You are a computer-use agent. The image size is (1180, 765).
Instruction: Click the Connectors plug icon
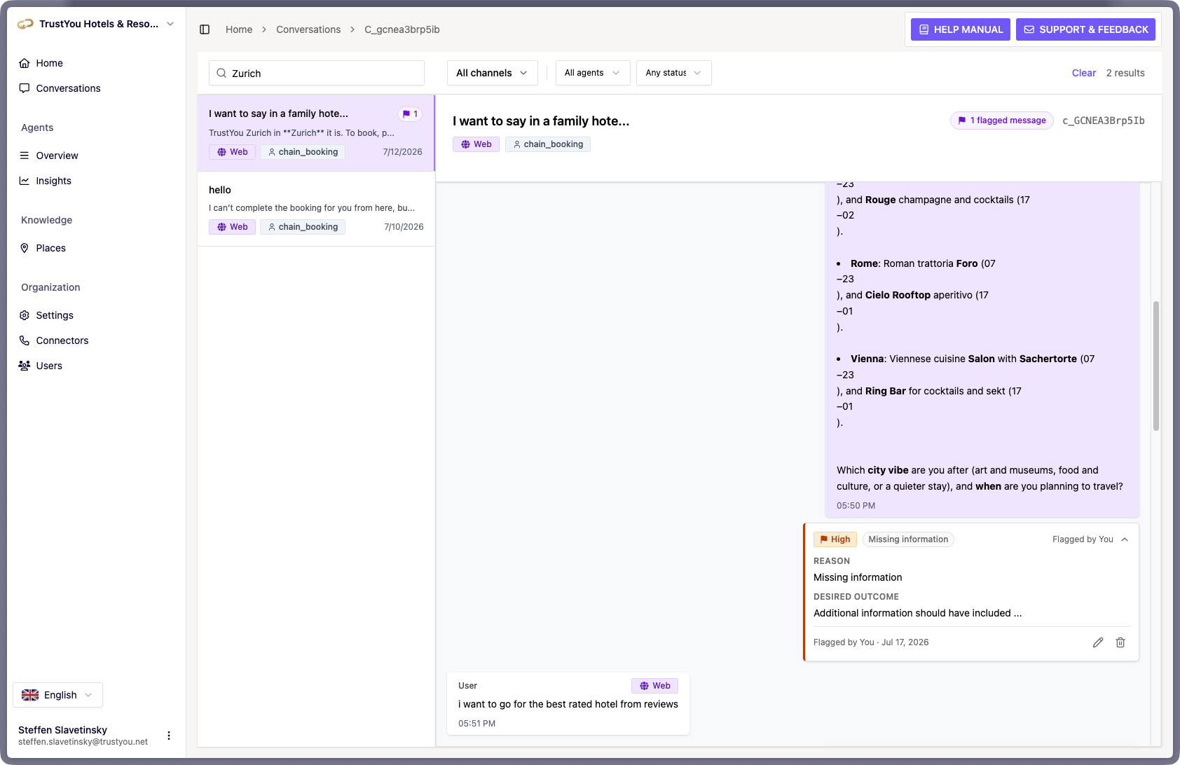click(x=25, y=340)
